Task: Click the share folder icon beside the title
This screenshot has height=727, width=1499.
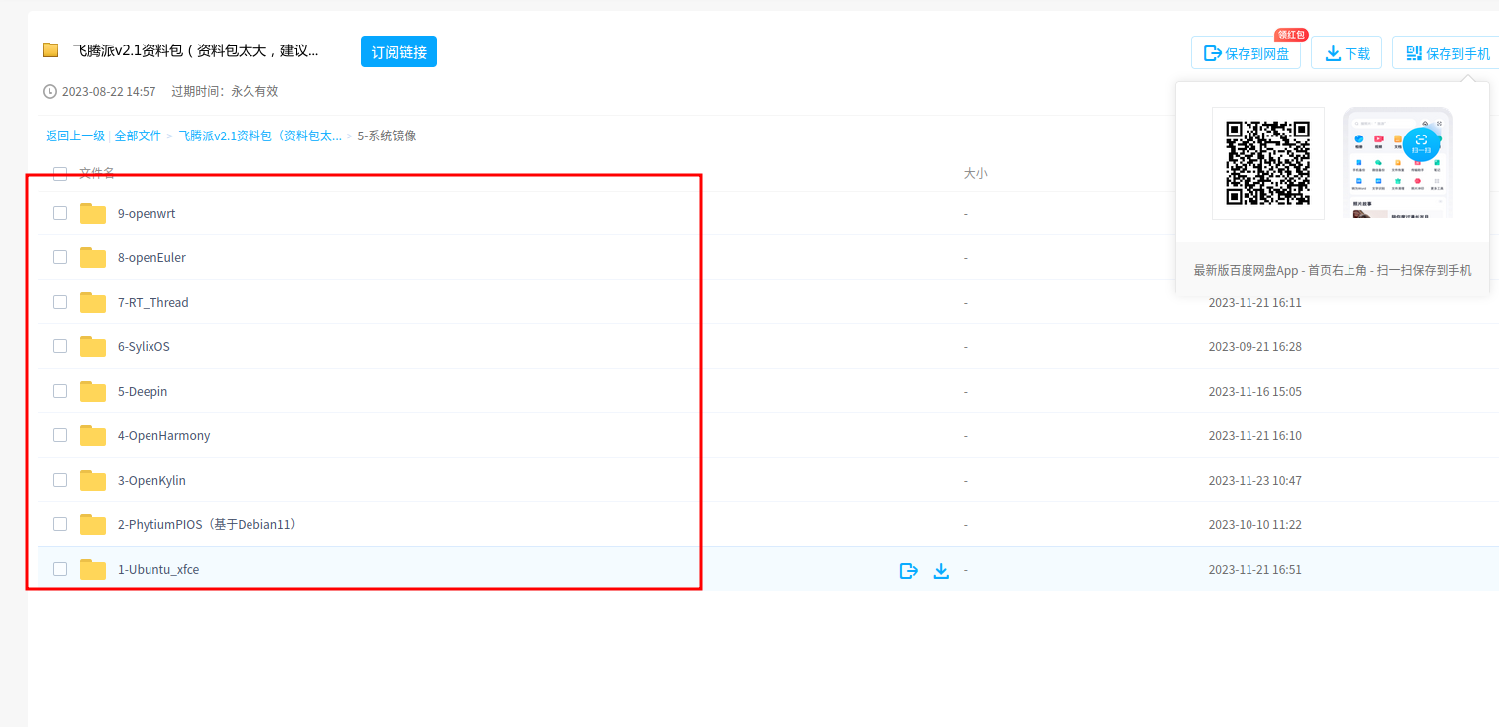Action: tap(50, 50)
